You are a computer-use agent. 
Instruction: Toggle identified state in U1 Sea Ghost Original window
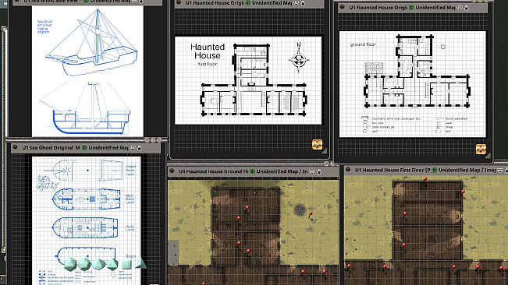coord(84,148)
